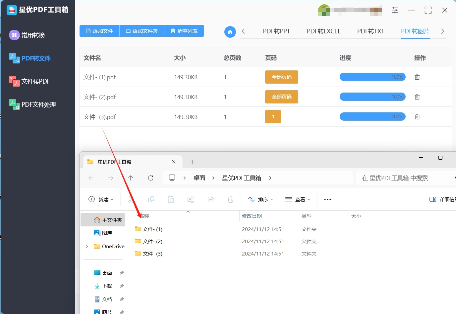456x314 pixels.
Task: Open 文件转PDF sidebar section
Action: pos(29,81)
